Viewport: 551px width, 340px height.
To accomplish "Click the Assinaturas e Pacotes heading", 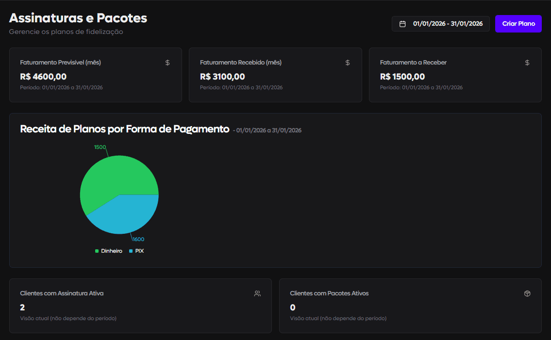I will [78, 18].
